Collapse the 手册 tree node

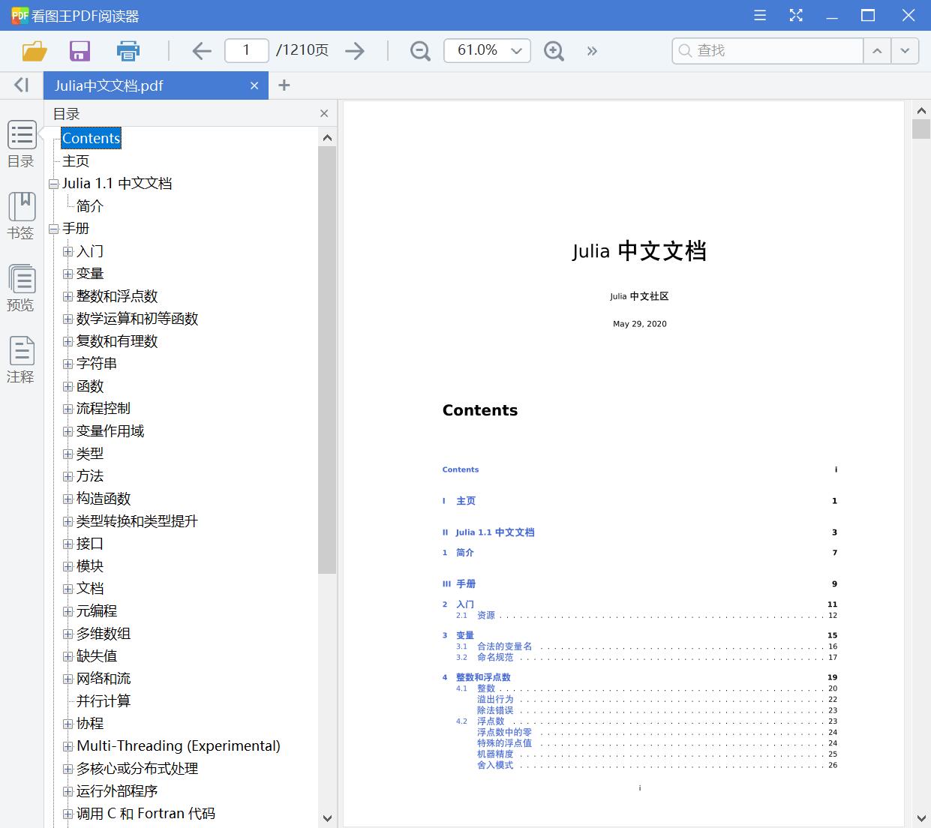click(x=53, y=229)
